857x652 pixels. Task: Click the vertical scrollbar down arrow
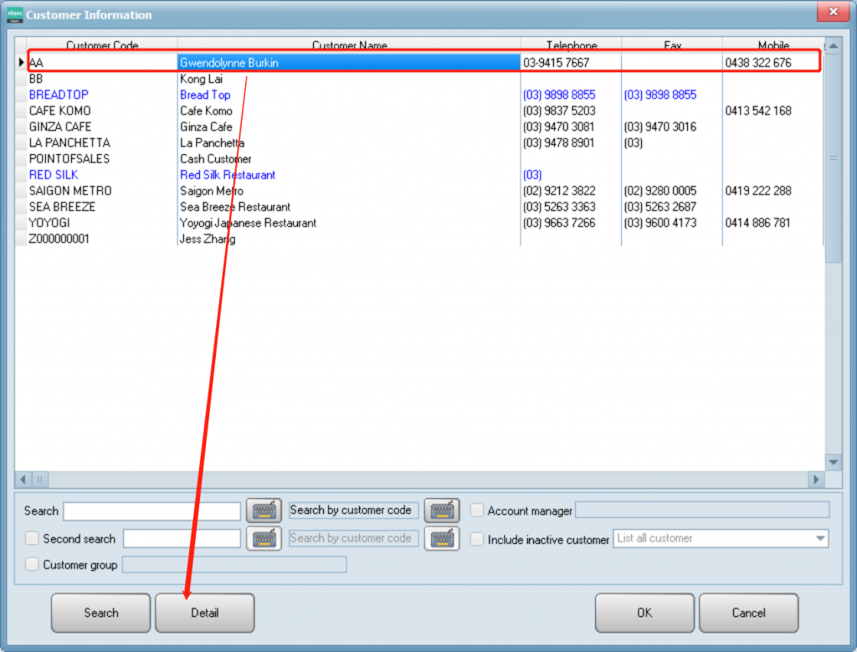[x=833, y=462]
